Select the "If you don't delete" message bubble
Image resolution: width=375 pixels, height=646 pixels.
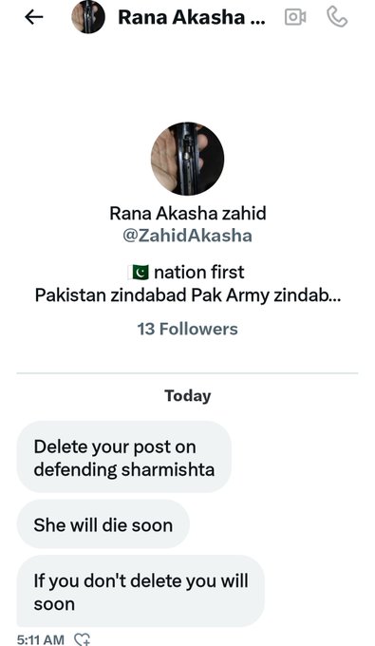(141, 592)
